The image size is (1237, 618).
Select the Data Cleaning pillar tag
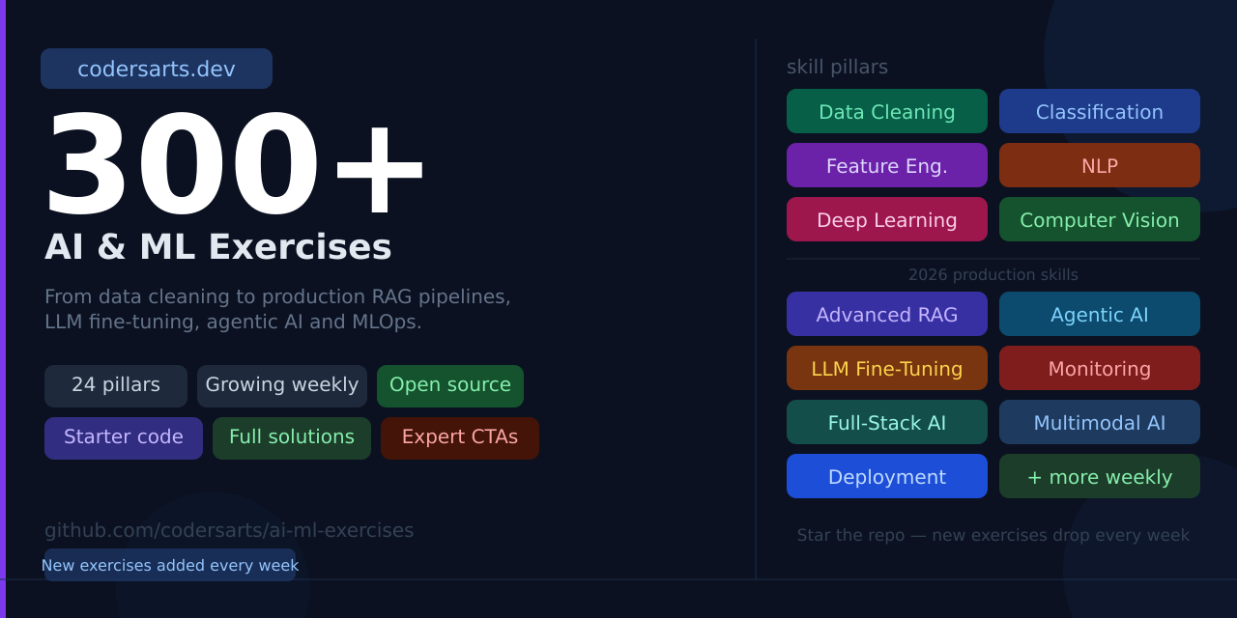[887, 111]
